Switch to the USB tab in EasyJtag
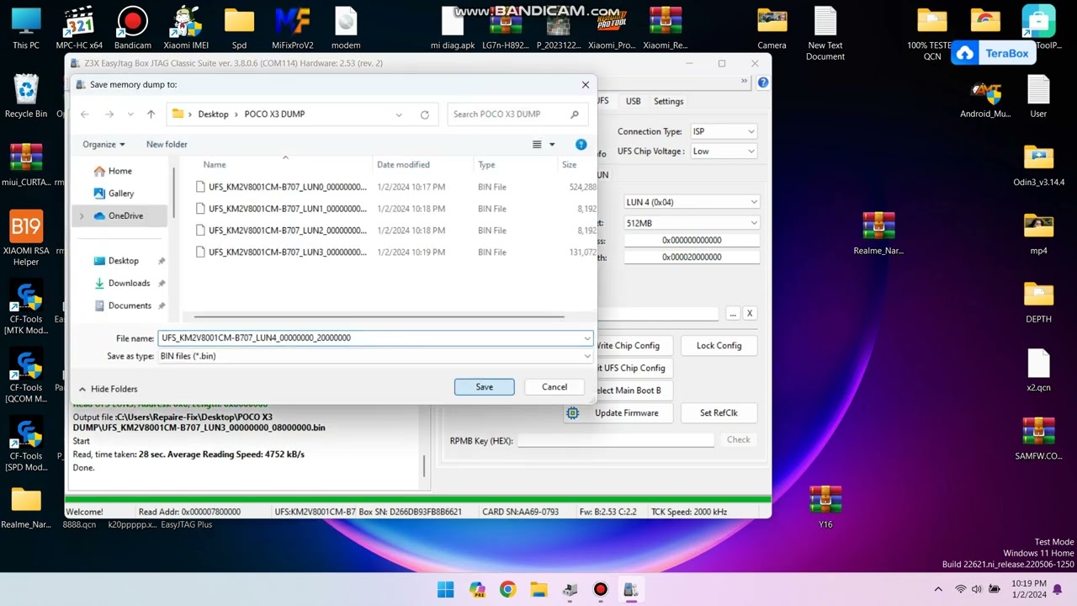This screenshot has height=606, width=1077. click(633, 101)
